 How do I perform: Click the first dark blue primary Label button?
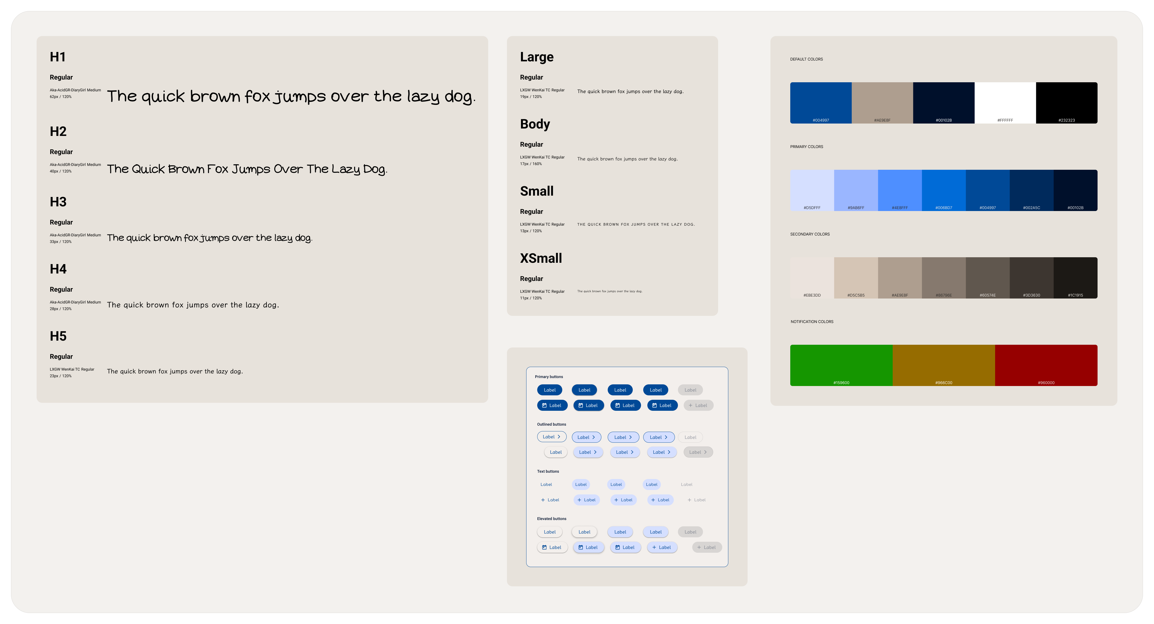click(550, 390)
